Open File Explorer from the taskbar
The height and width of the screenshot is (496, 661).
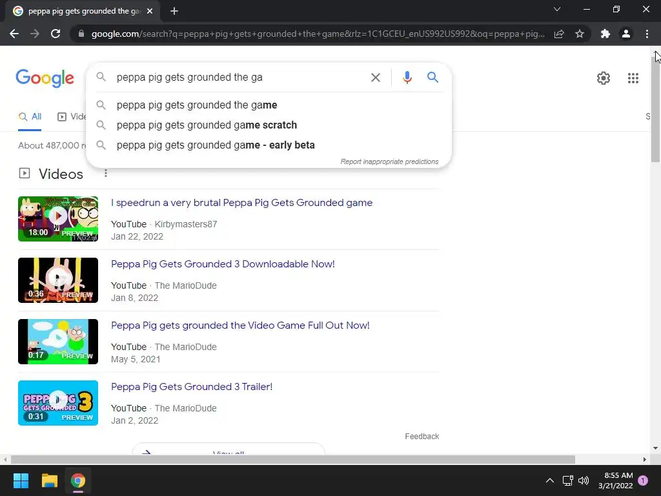(x=49, y=480)
